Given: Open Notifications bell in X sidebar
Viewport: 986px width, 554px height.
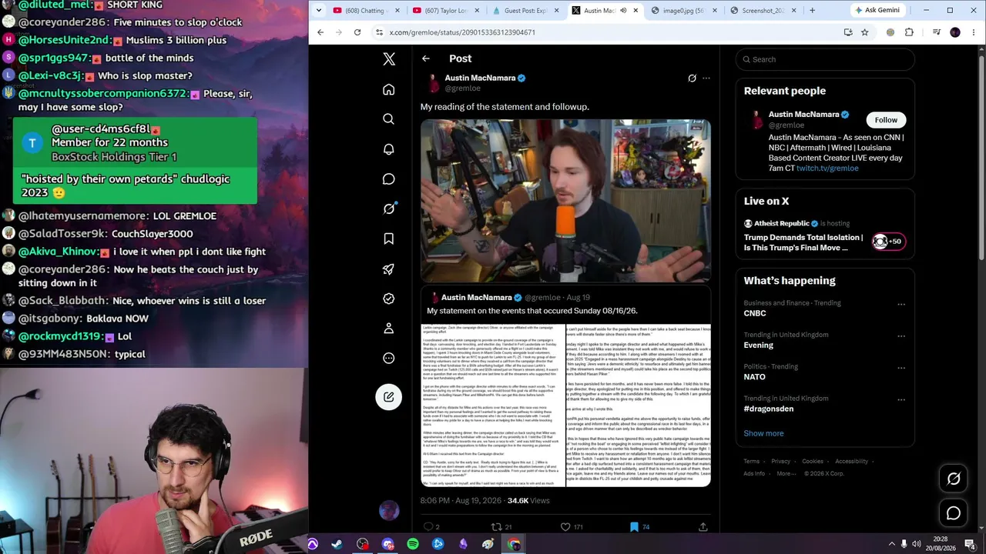Looking at the screenshot, I should point(389,149).
